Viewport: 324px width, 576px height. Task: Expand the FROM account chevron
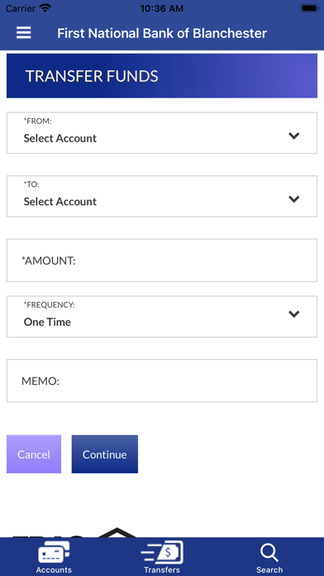click(294, 136)
